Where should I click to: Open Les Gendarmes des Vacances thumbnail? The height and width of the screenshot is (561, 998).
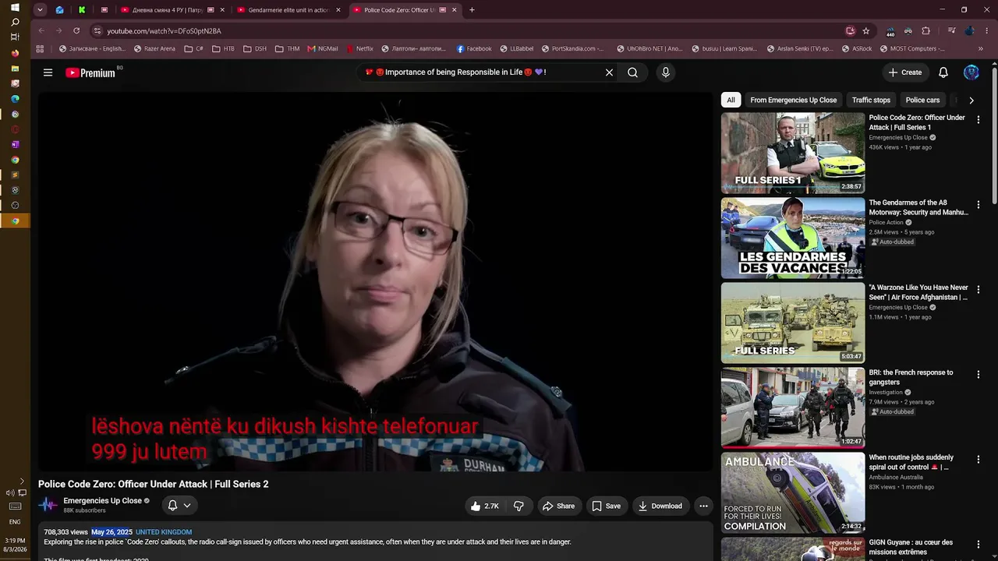[793, 238]
